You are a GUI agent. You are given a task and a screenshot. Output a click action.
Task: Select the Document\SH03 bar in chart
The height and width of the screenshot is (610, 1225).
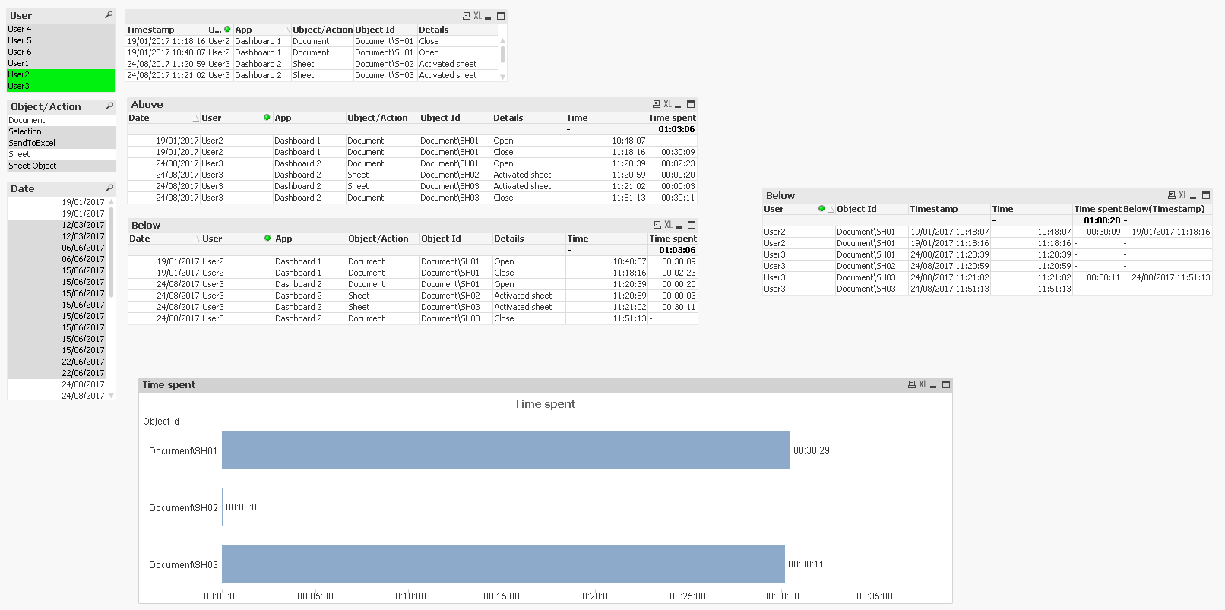click(x=503, y=564)
